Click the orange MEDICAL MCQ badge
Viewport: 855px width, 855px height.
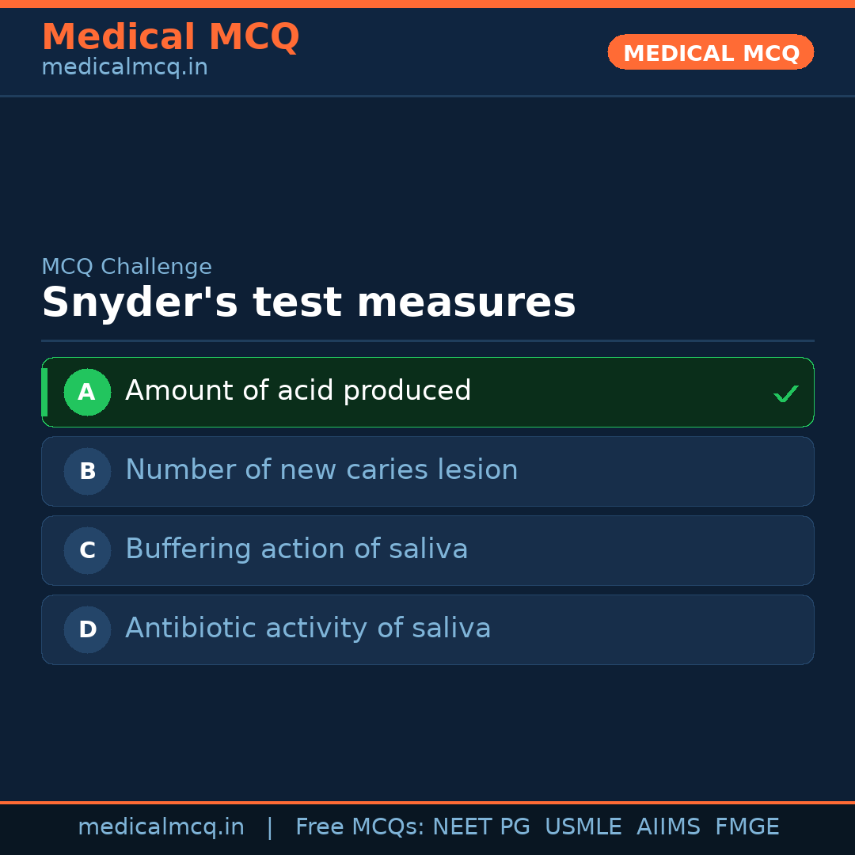(710, 52)
